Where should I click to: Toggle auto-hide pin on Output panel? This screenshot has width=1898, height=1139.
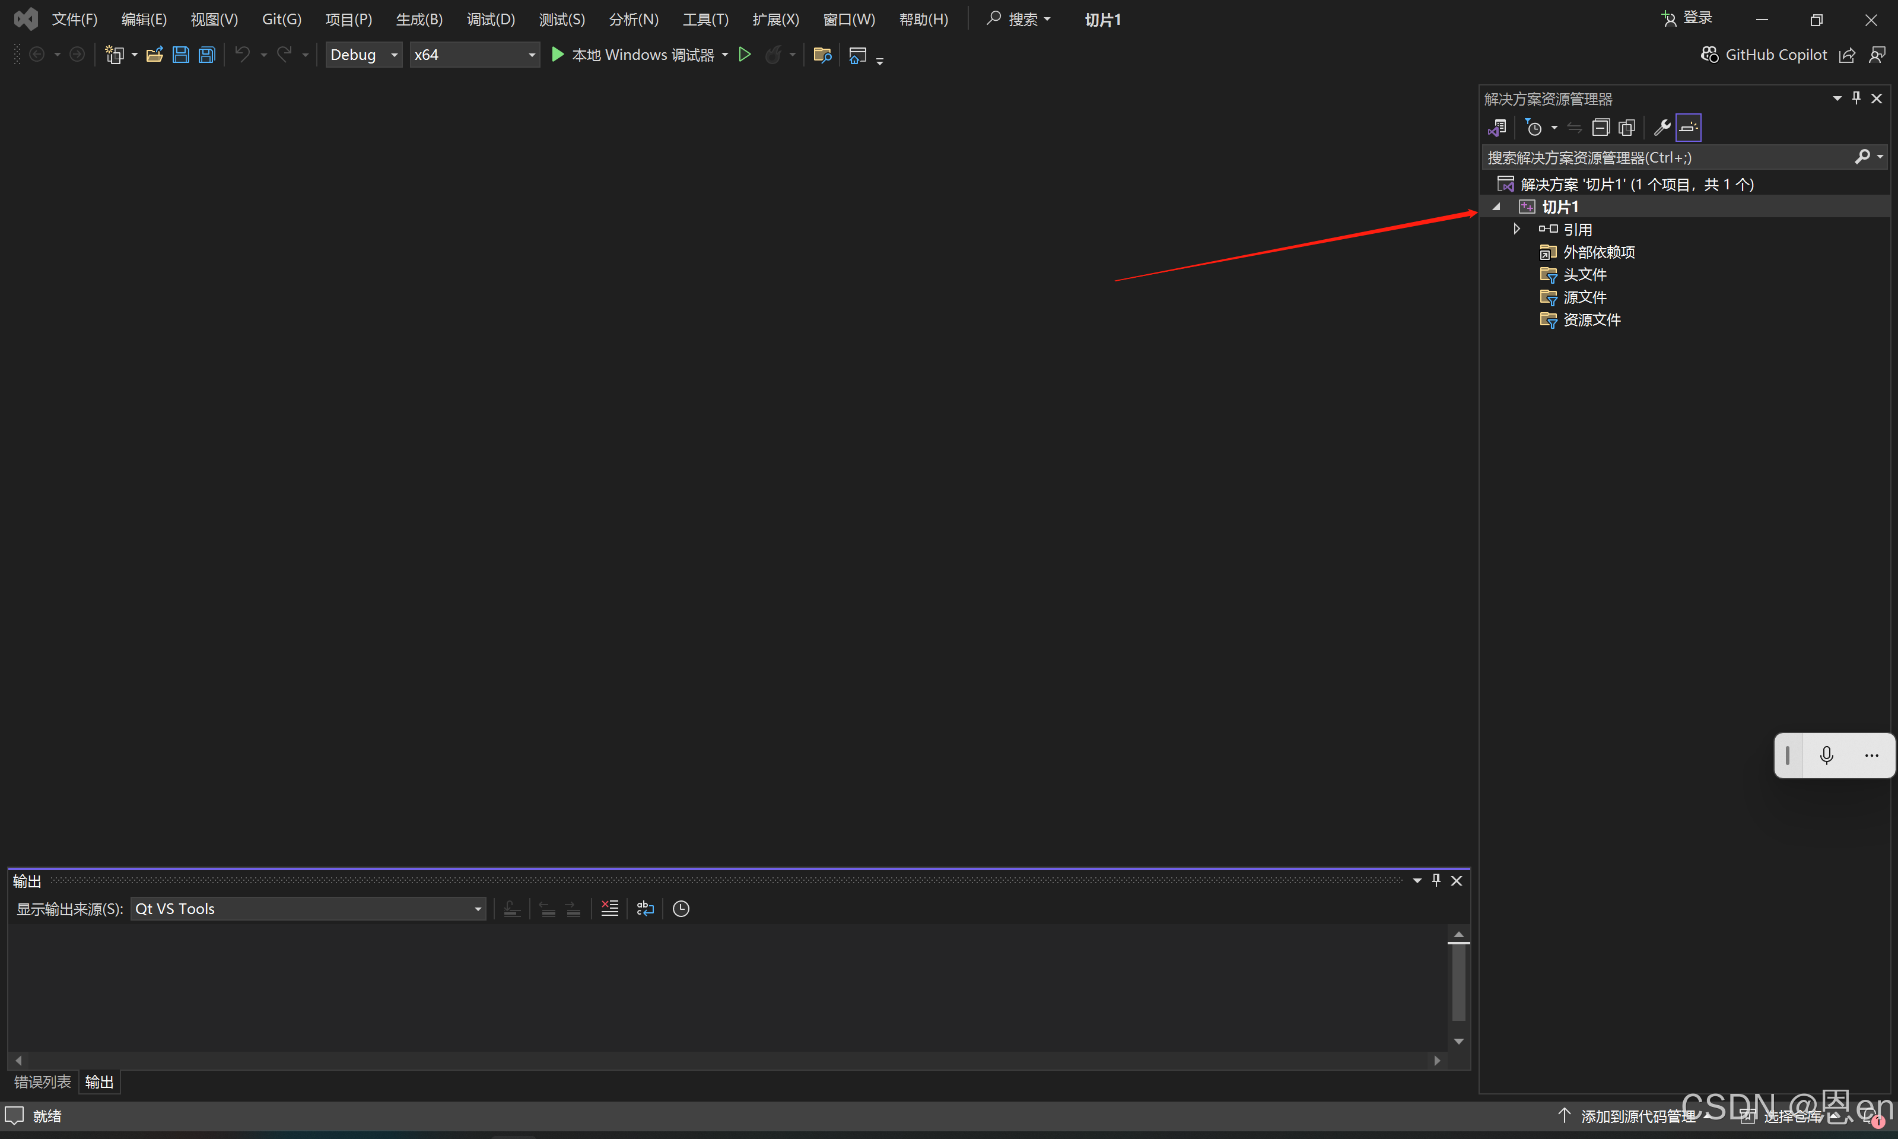click(1437, 880)
